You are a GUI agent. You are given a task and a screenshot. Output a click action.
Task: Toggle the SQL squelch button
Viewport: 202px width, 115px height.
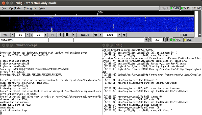(x=189, y=40)
